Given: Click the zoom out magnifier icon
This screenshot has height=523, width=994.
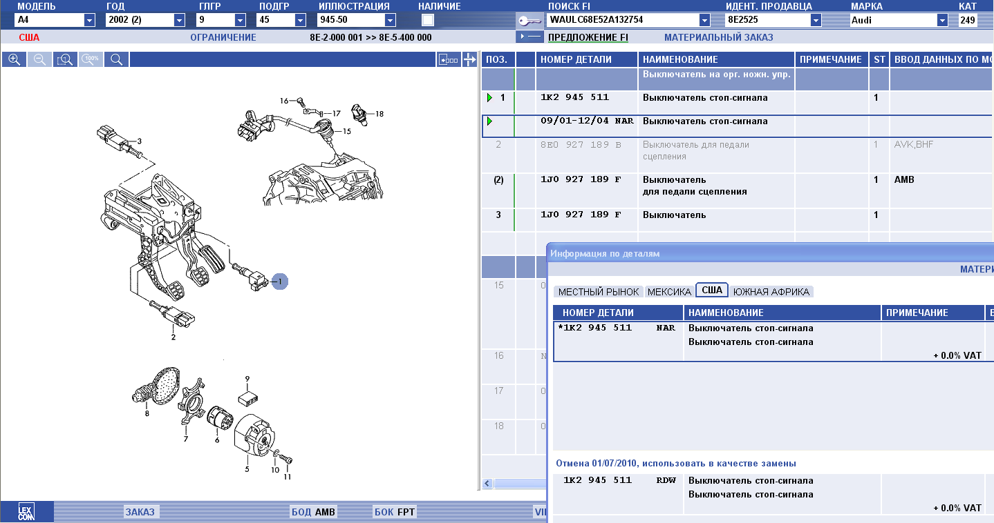Looking at the screenshot, I should (39, 60).
